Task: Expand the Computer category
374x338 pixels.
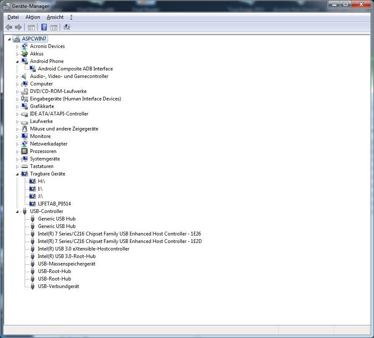Action: [17, 84]
